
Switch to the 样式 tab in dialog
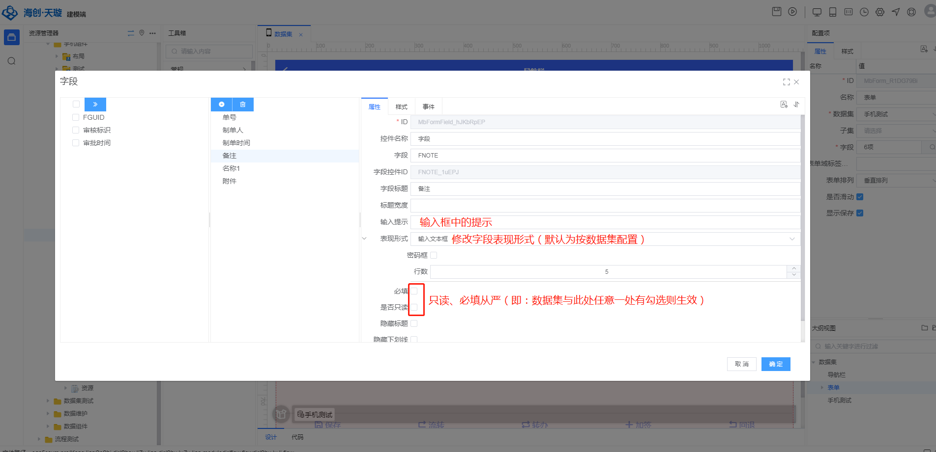coord(401,107)
